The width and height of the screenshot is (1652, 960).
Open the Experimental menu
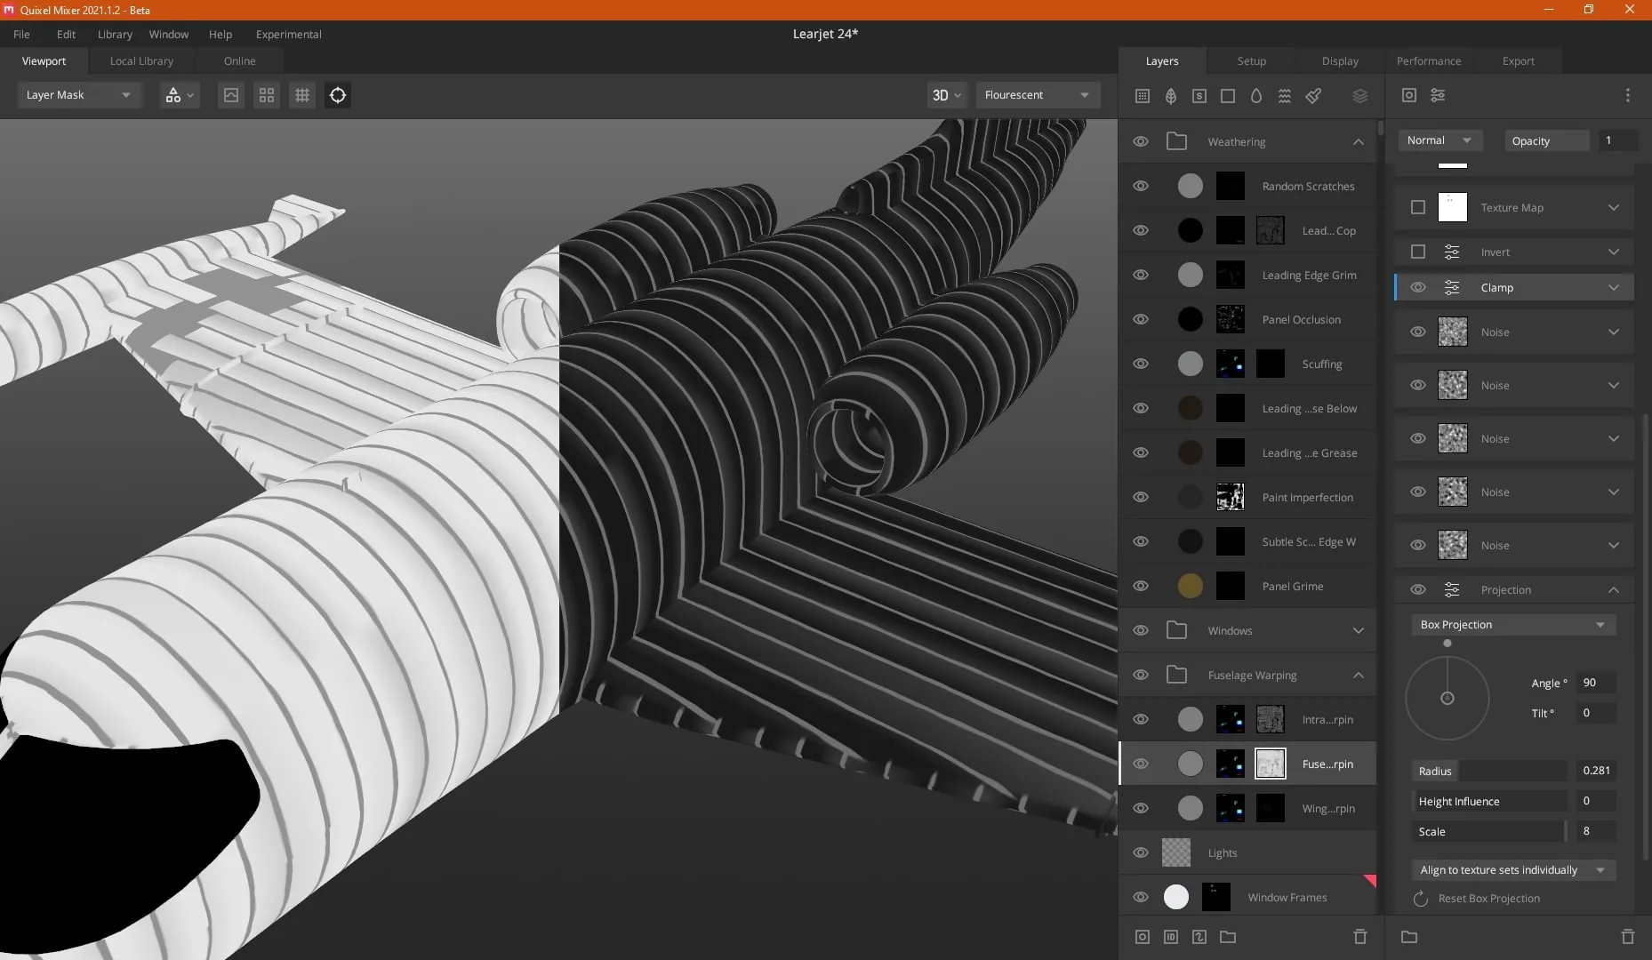[288, 34]
